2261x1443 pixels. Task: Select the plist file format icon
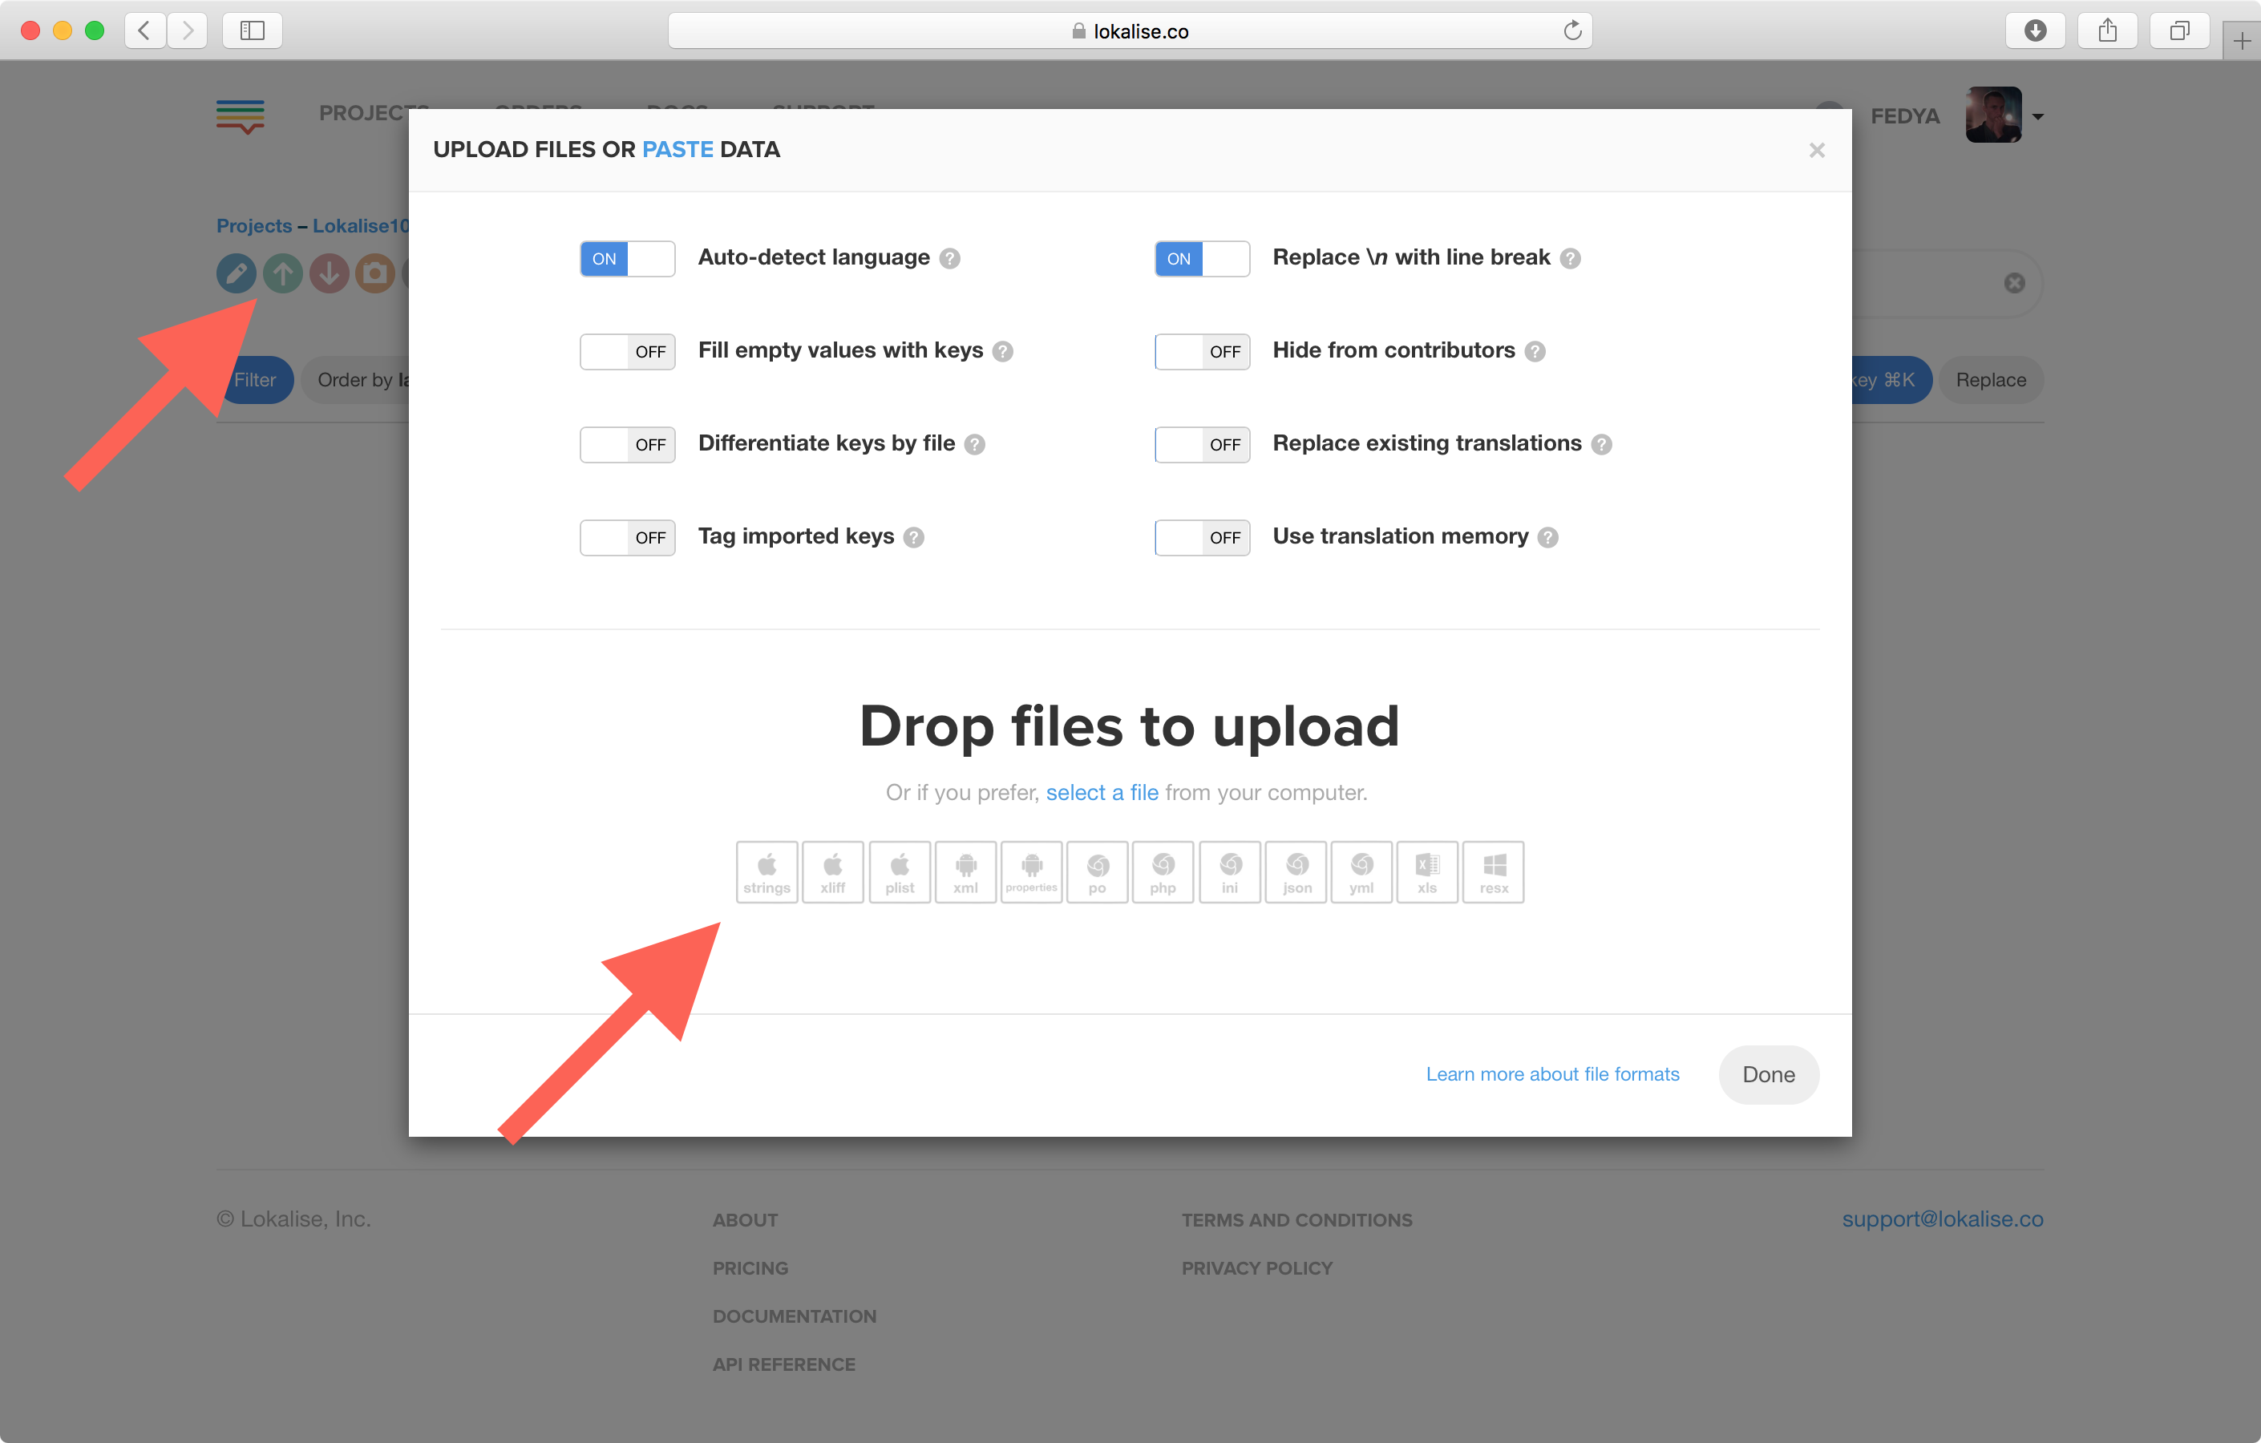coord(900,872)
